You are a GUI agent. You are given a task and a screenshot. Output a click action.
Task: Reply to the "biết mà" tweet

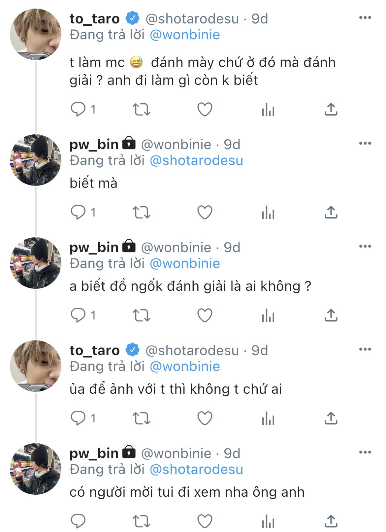click(78, 213)
